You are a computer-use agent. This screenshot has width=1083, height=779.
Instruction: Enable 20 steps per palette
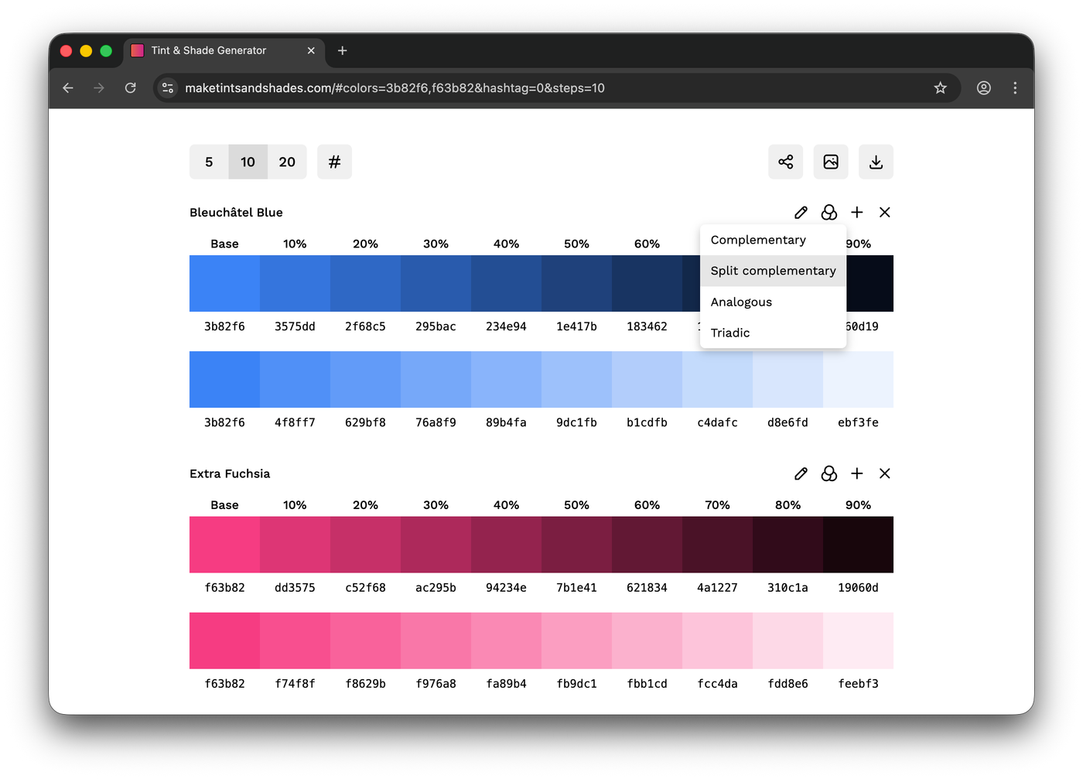(287, 162)
